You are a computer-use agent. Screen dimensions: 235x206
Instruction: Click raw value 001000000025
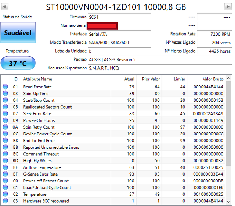pyautogui.click(x=208, y=194)
